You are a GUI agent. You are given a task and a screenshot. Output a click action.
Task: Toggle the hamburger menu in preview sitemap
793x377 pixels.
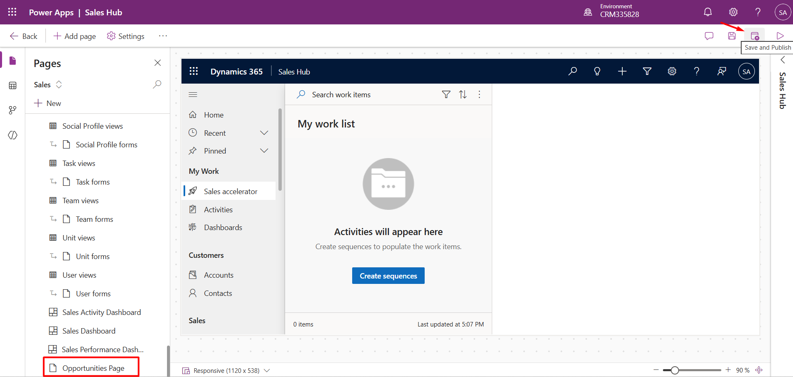point(193,95)
